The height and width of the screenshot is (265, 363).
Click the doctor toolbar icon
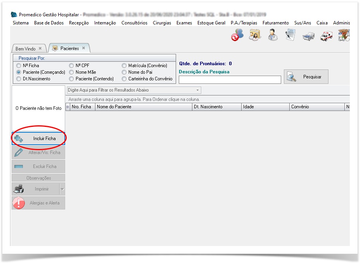[273, 35]
